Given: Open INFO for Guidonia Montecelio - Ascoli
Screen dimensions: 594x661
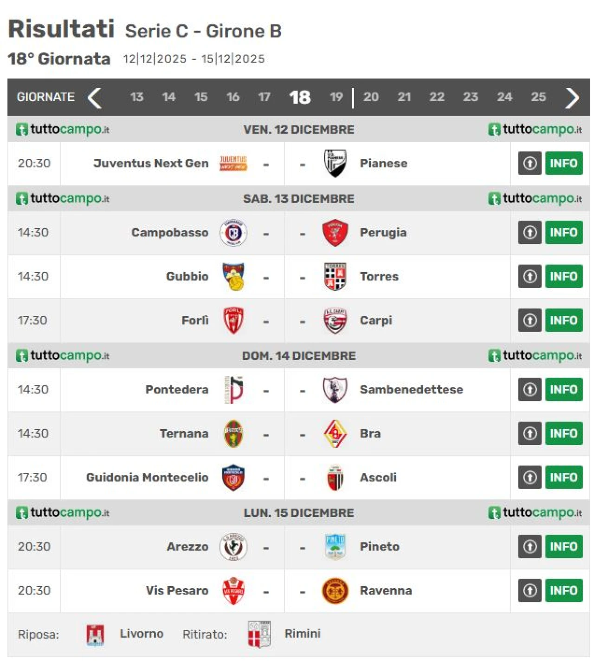Looking at the screenshot, I should pos(563,478).
